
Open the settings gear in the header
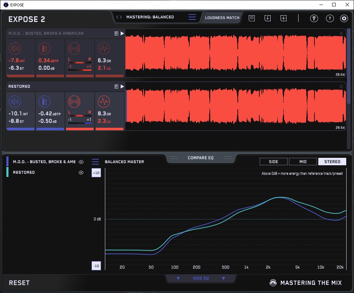click(x=344, y=19)
